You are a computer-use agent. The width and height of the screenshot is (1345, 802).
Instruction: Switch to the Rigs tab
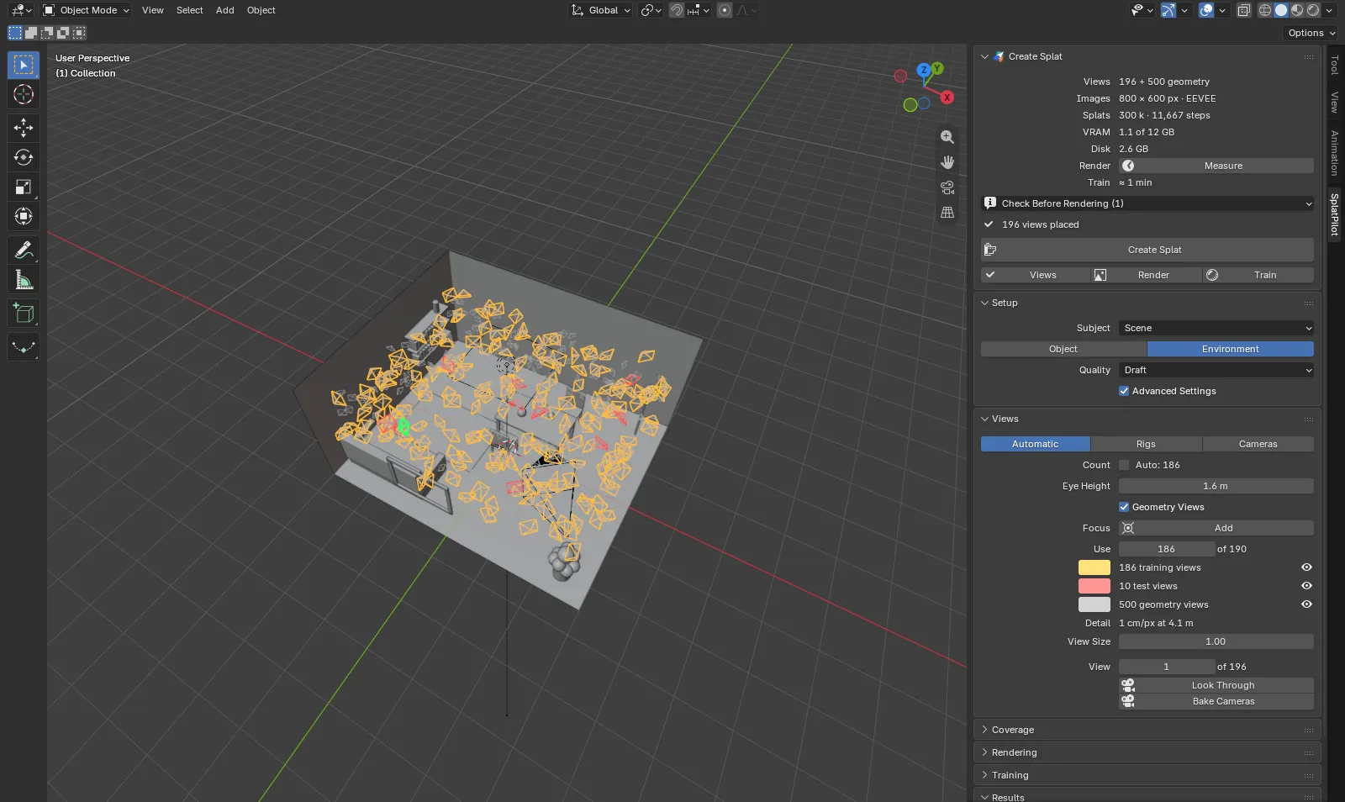(x=1146, y=444)
